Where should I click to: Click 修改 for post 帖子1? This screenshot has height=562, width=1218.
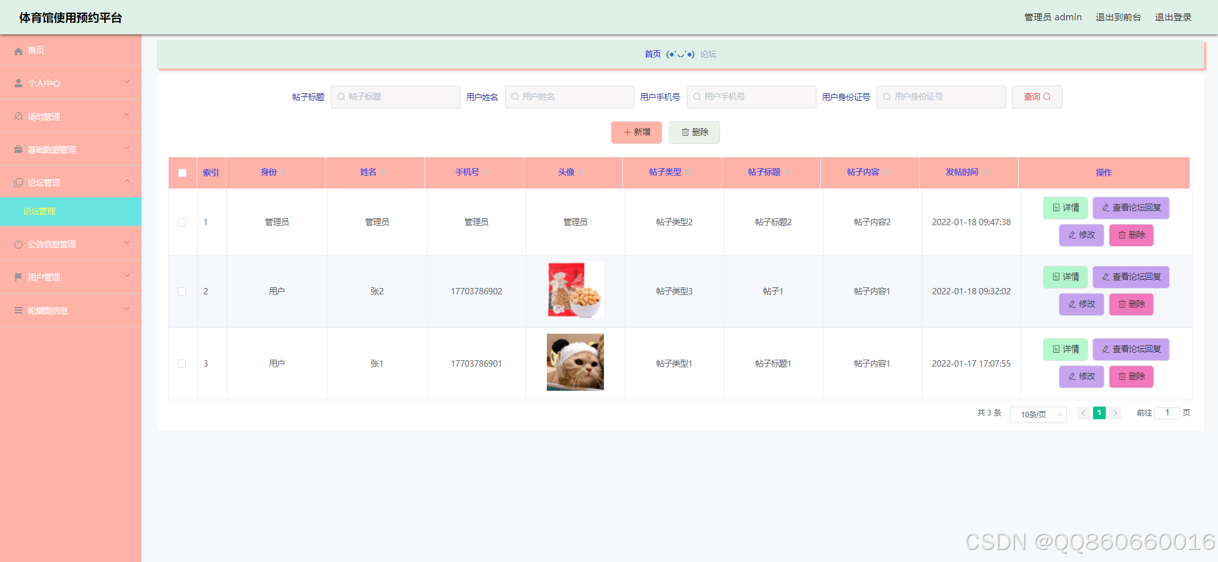[1082, 304]
